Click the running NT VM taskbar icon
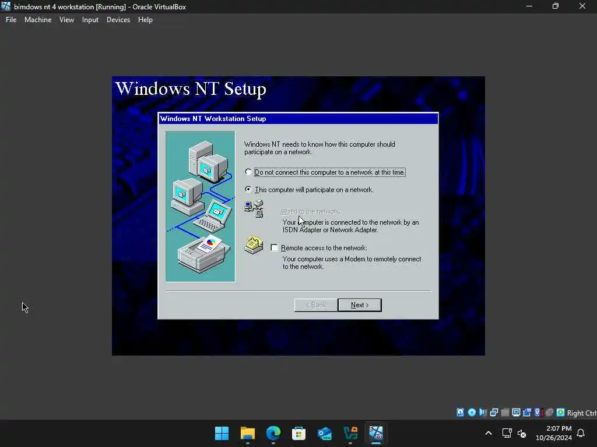This screenshot has width=597, height=447. point(376,433)
